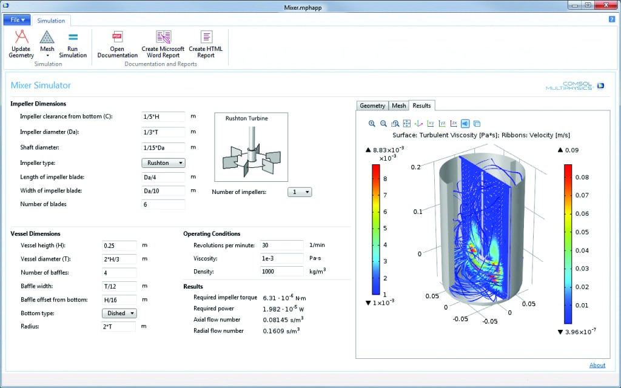Switch to the XY view
The width and height of the screenshot is (621, 388).
[x=431, y=124]
